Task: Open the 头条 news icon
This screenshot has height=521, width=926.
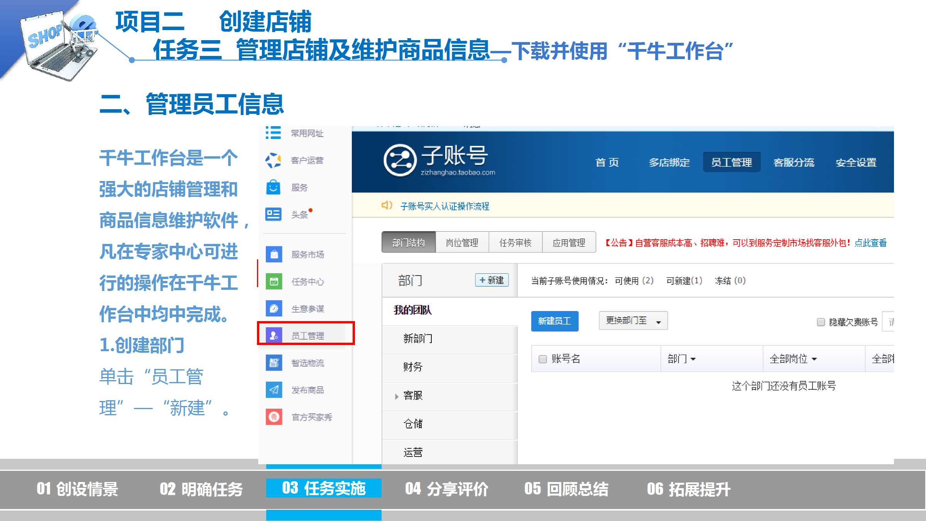Action: 273,214
